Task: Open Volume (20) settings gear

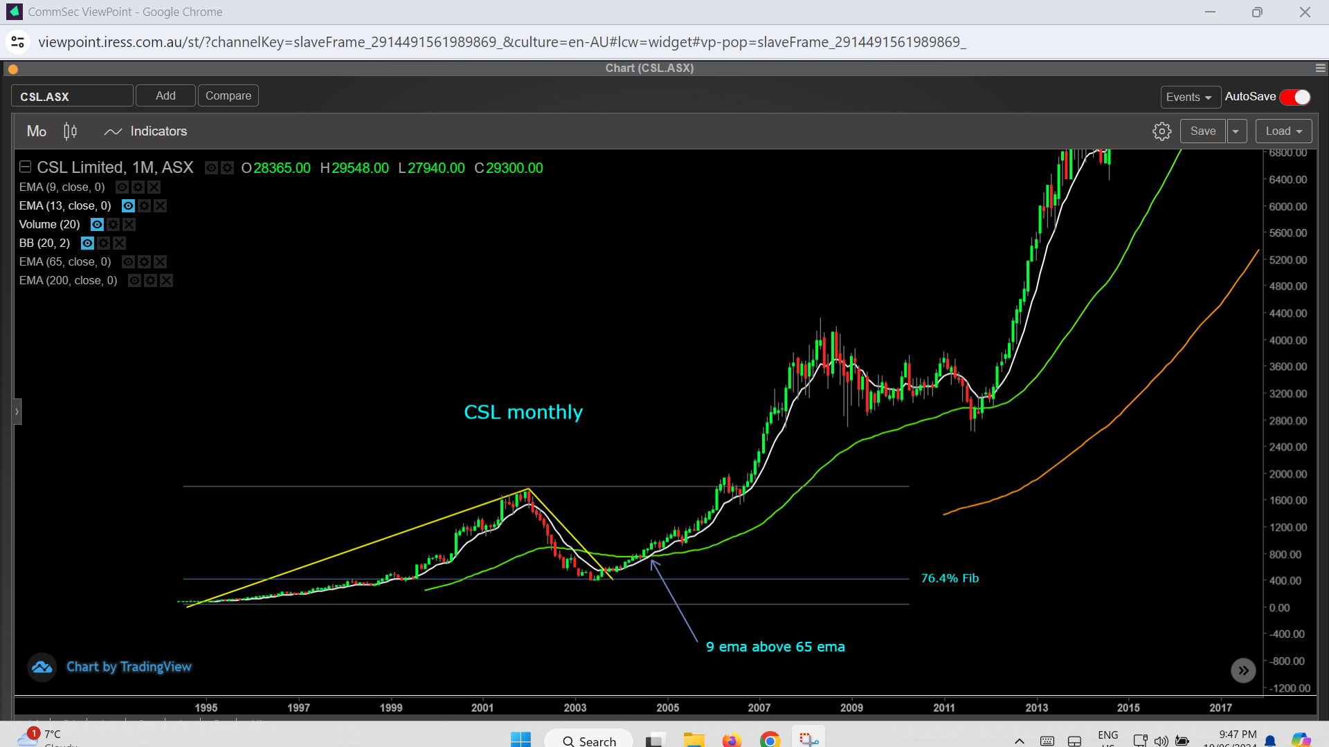Action: point(114,224)
